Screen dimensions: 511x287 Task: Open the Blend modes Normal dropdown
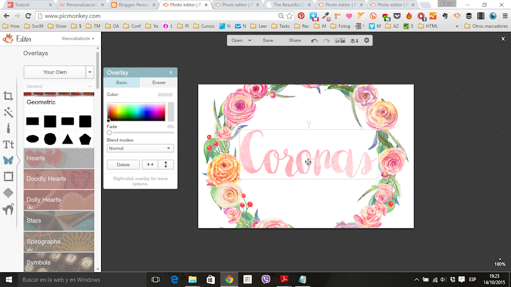tap(140, 148)
